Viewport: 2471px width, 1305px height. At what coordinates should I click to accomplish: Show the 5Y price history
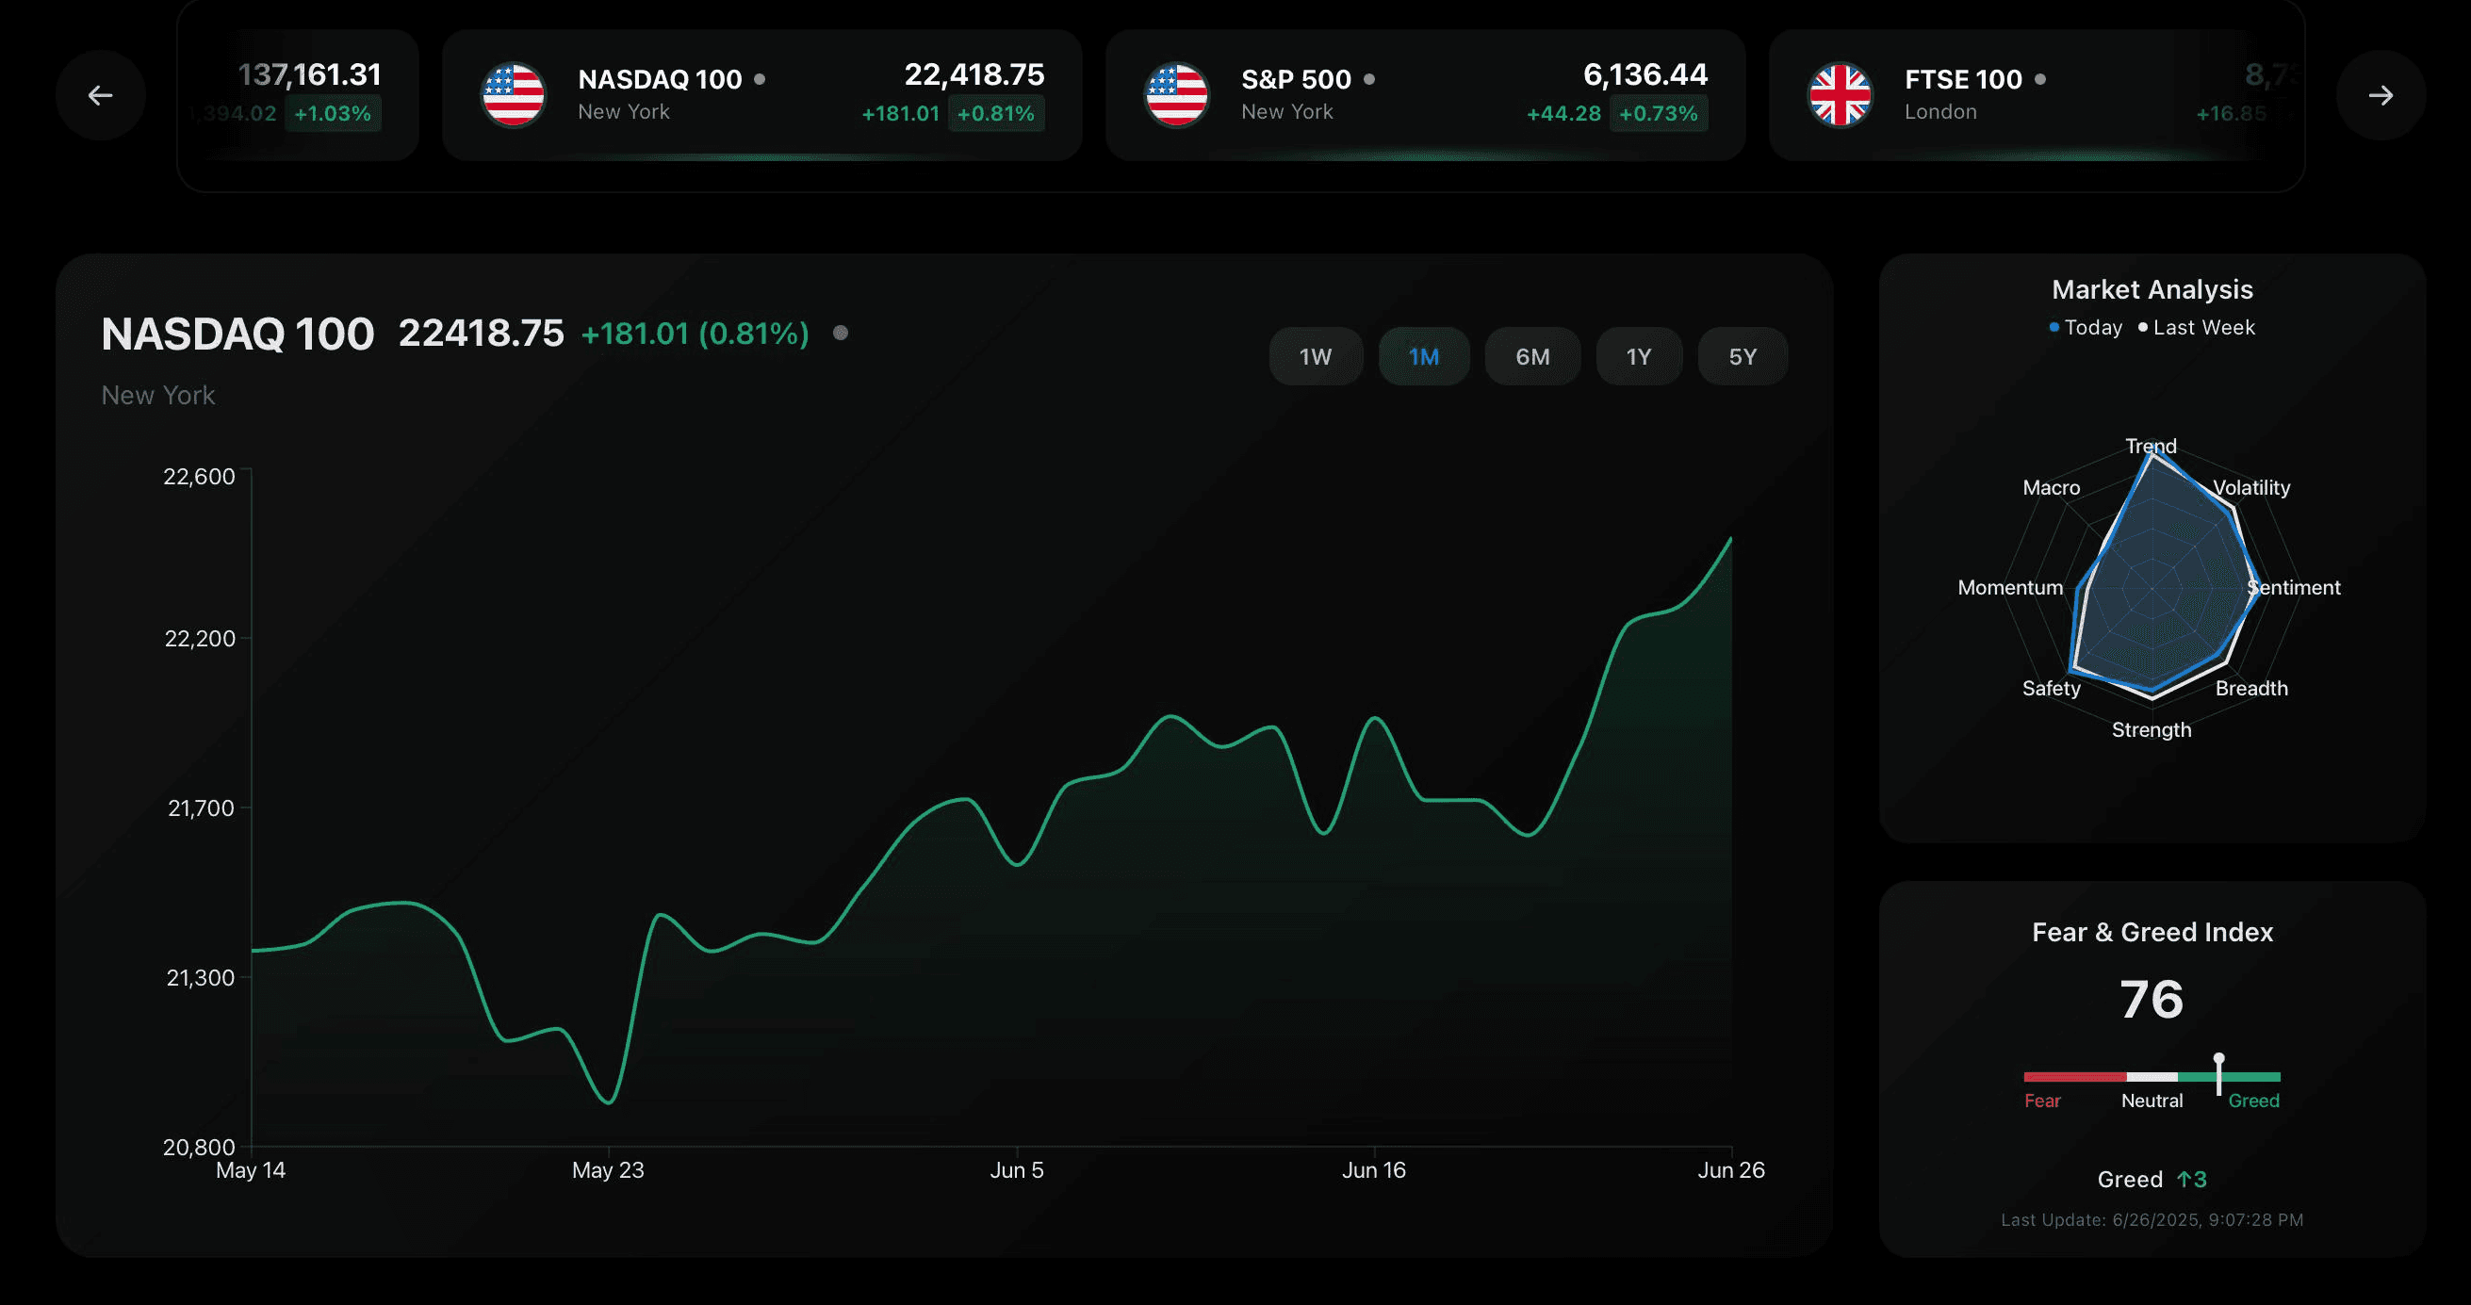(x=1742, y=357)
